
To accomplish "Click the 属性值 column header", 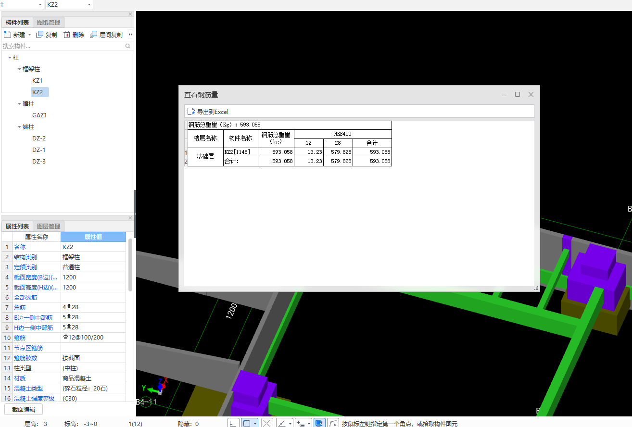I will point(93,237).
